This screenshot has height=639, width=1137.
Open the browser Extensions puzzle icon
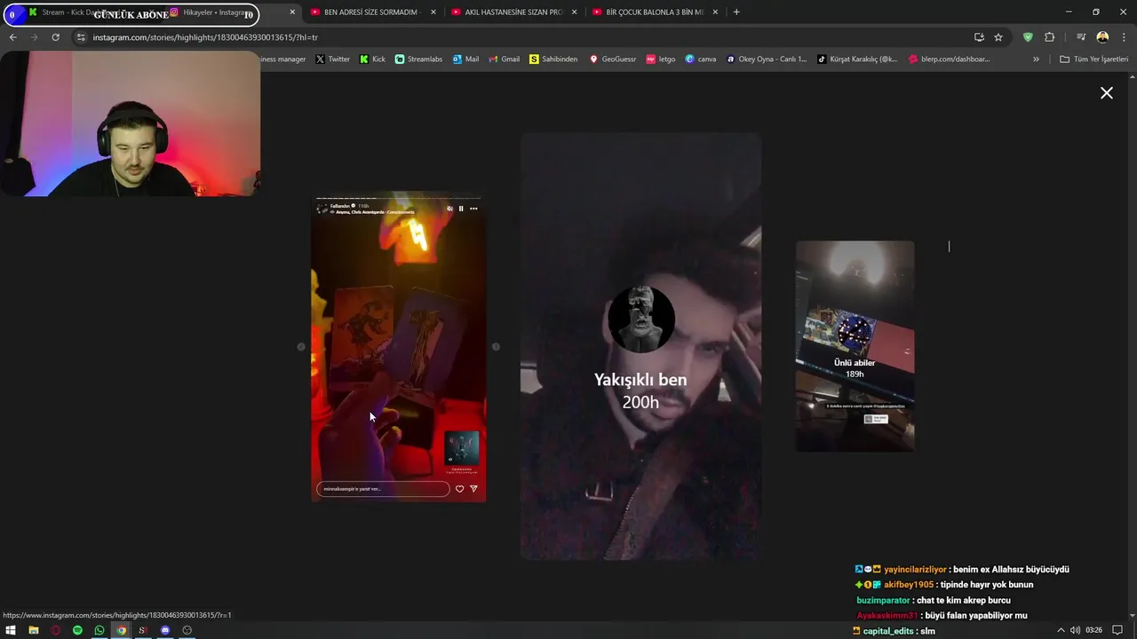(1049, 37)
